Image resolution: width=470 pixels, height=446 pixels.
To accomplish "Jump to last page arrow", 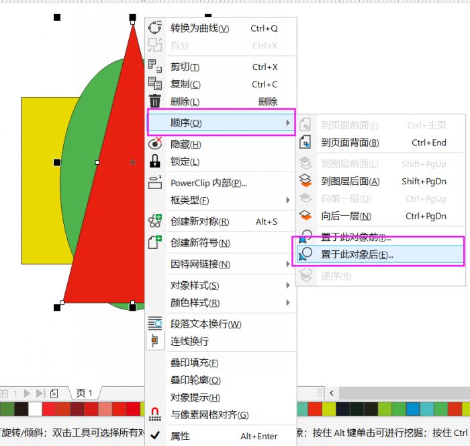I will 40,393.
